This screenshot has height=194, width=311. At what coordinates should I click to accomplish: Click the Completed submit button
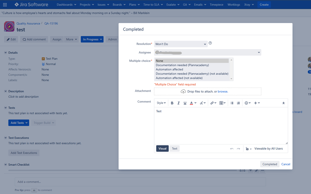[270, 164]
